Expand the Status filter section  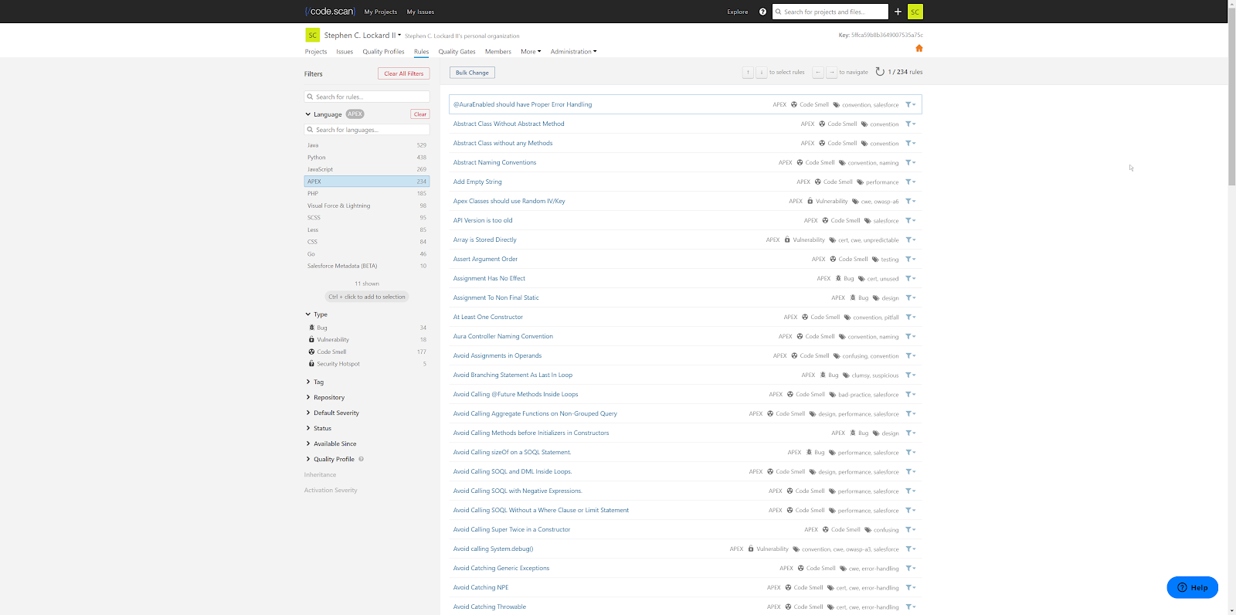click(319, 428)
